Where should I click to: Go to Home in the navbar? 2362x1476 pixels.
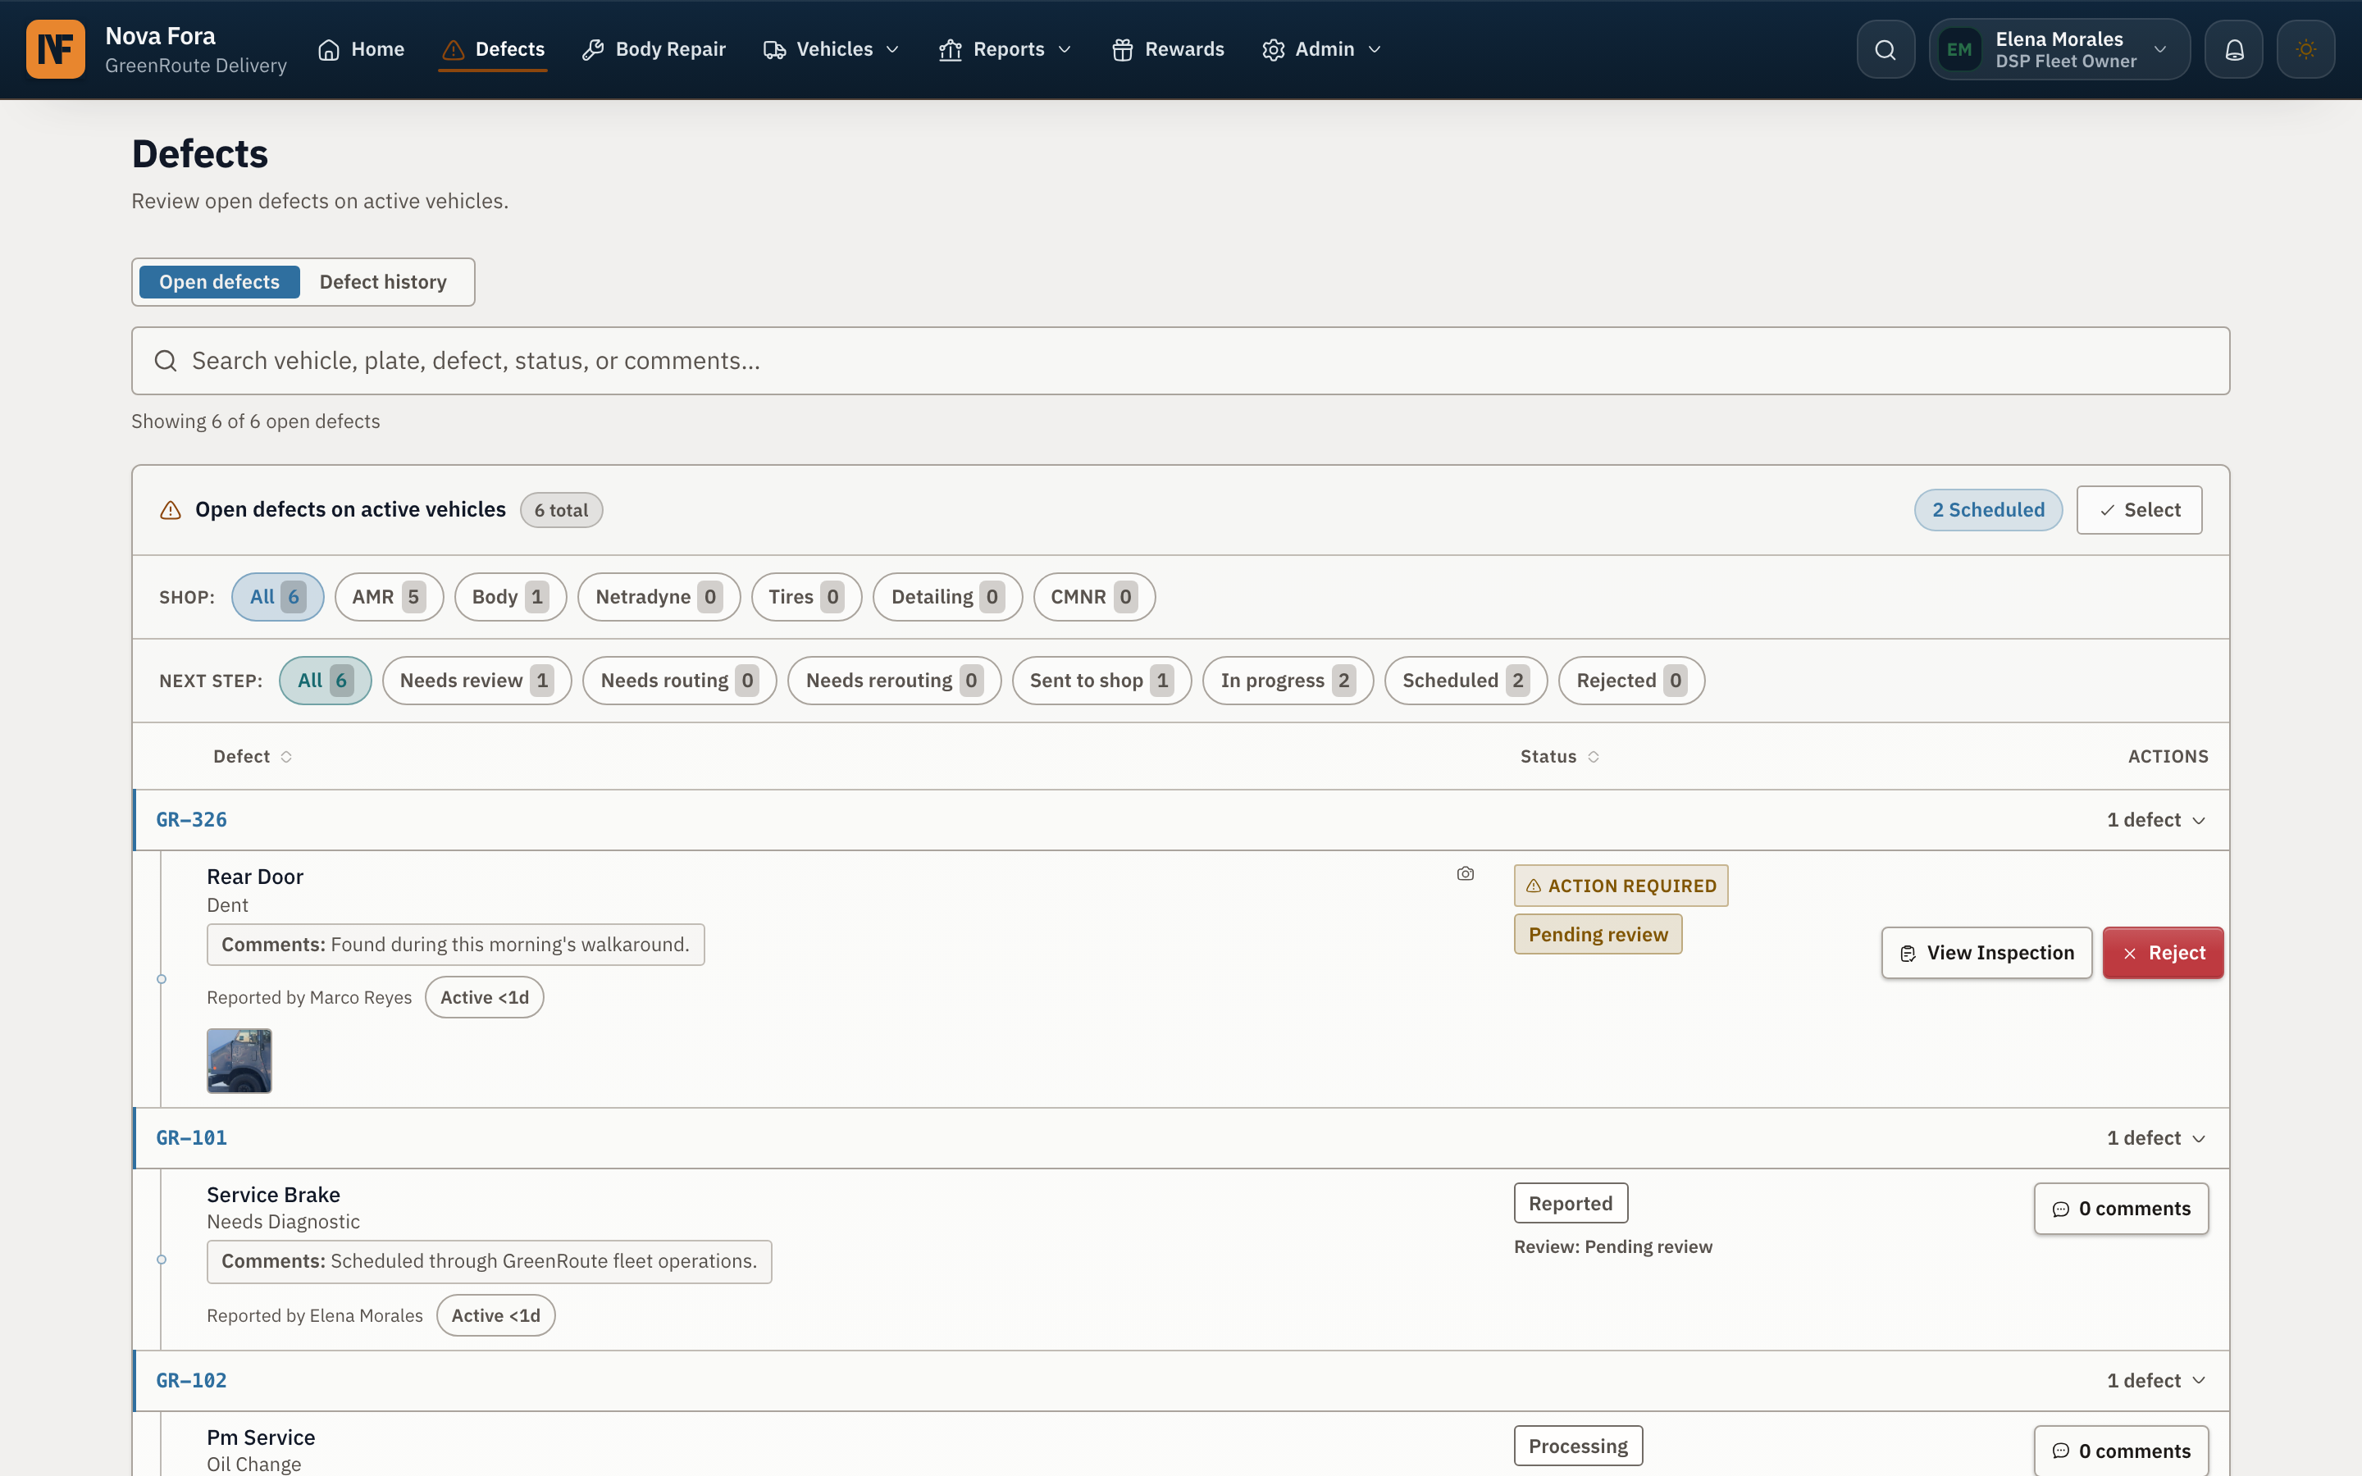pos(361,49)
